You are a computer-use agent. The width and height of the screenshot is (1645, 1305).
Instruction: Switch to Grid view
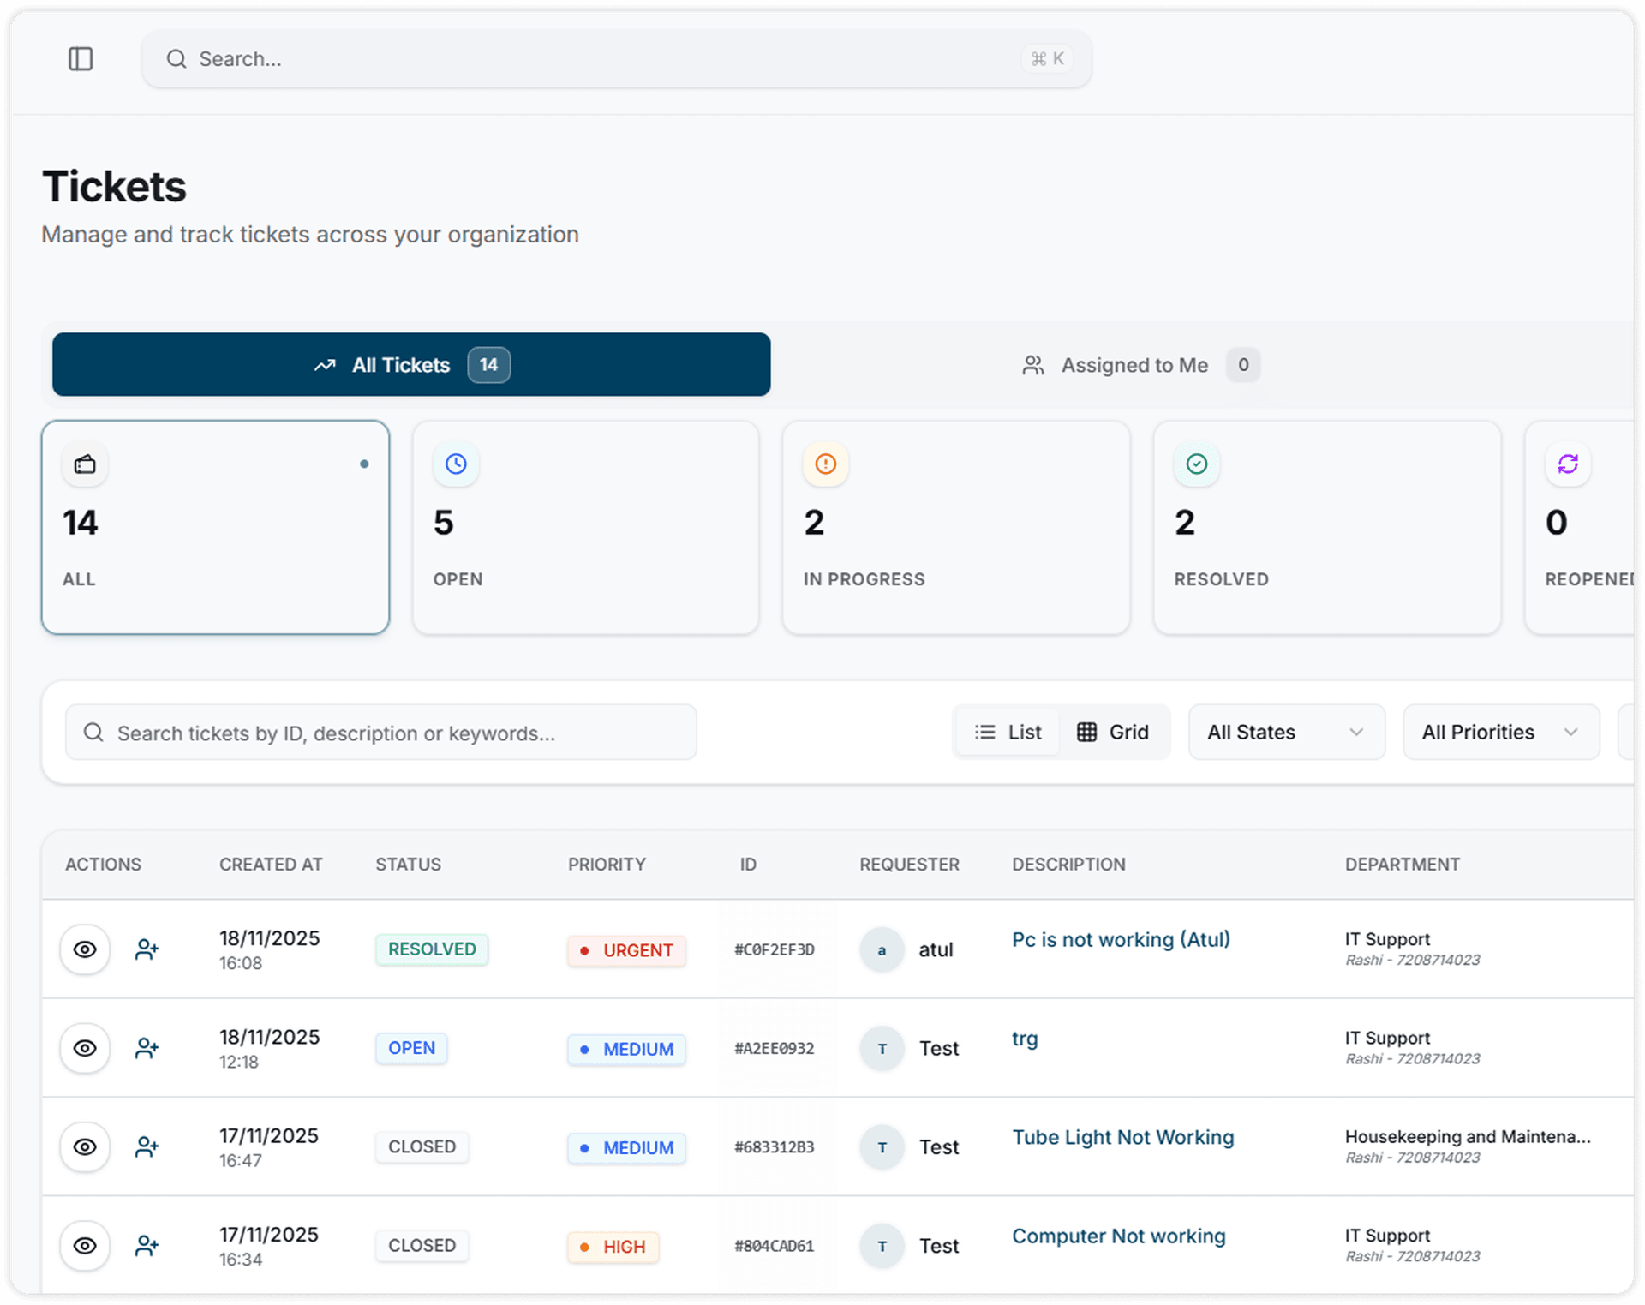[x=1112, y=733]
